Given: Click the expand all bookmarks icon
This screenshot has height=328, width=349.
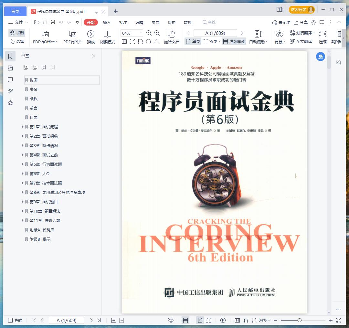Looking at the screenshot, I should [26, 67].
